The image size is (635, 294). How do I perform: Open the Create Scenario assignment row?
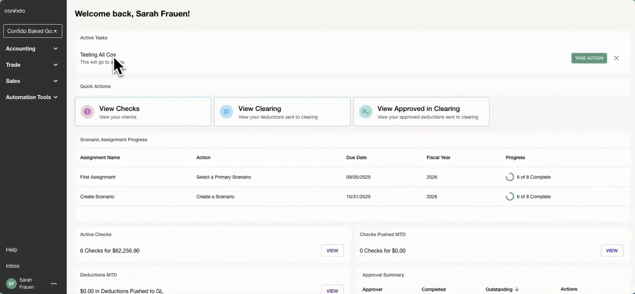[x=97, y=197]
